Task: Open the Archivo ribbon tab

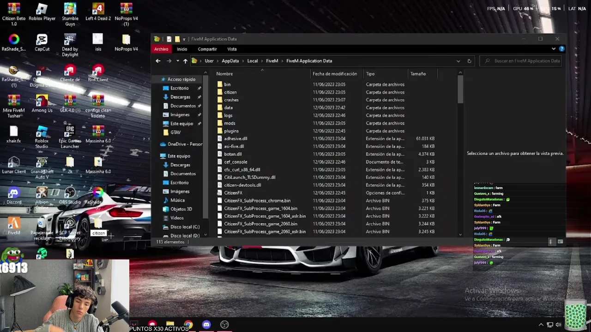Action: click(161, 49)
